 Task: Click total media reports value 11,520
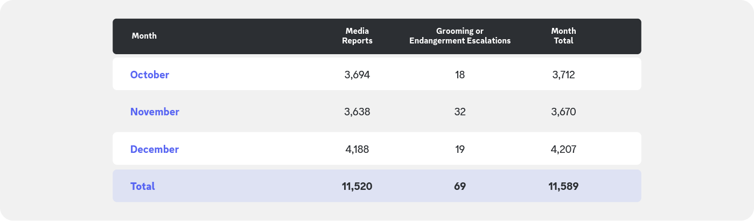357,186
